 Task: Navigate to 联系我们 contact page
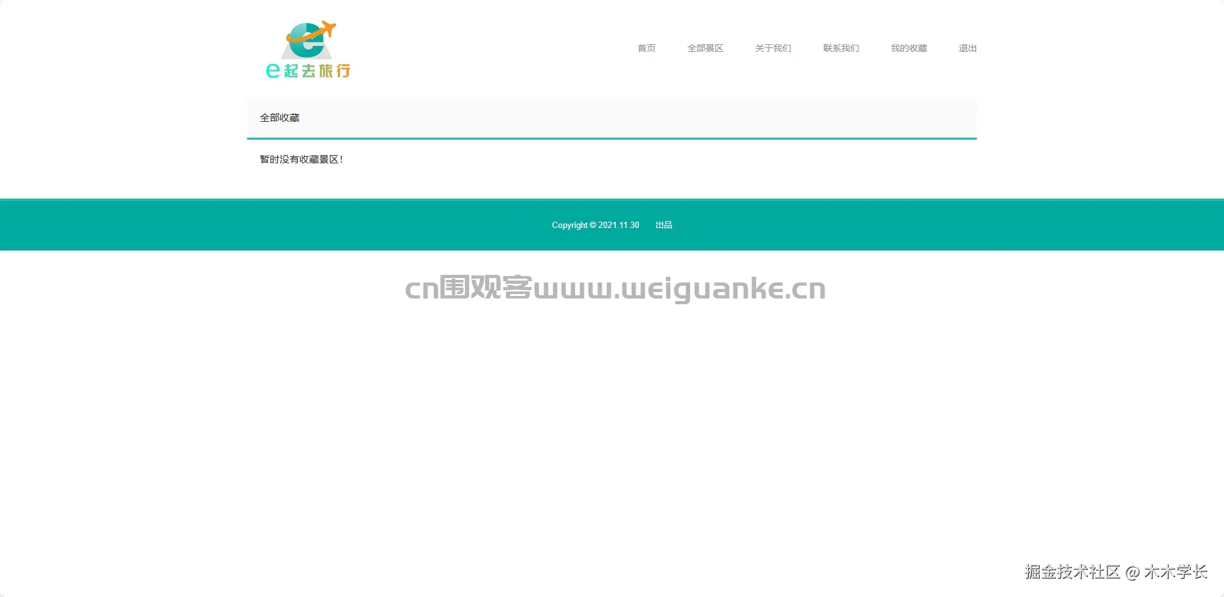pyautogui.click(x=841, y=48)
